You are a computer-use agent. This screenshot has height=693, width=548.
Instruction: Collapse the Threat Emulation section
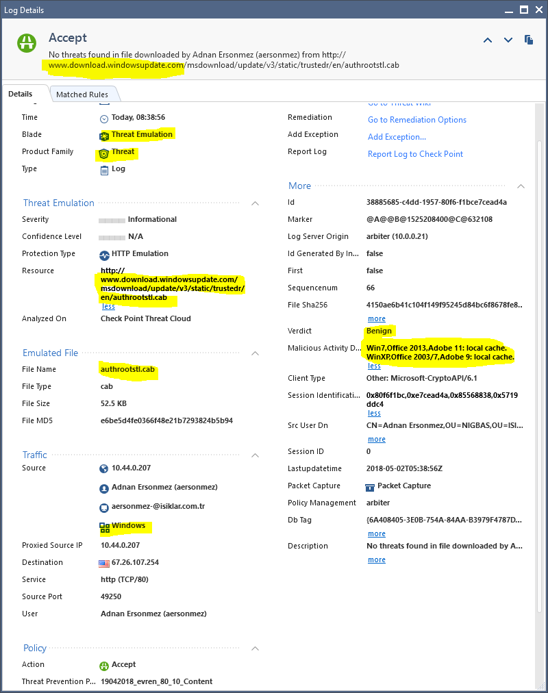click(x=255, y=203)
